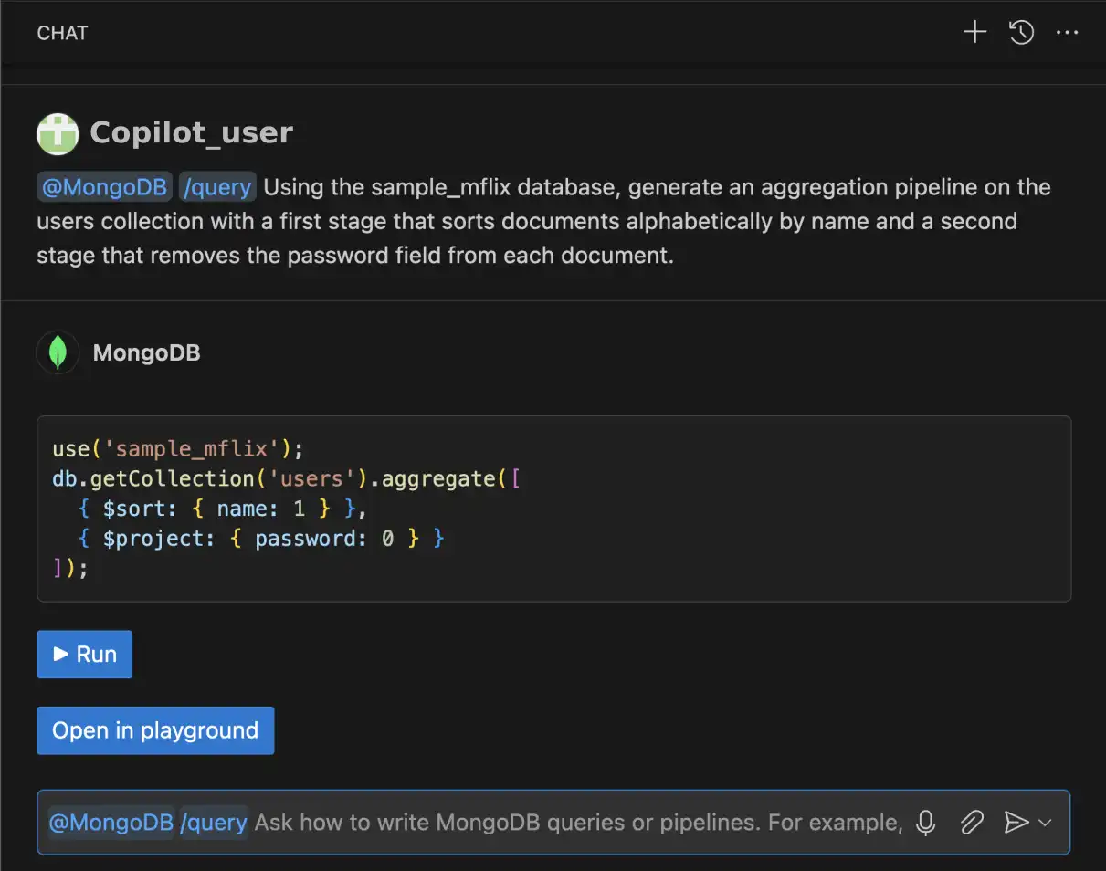Viewport: 1106px width, 871px height.
Task: Open the more actions ellipsis menu
Action: (x=1068, y=32)
